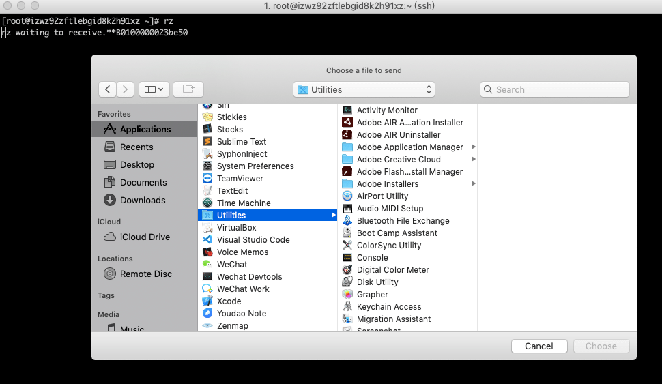This screenshot has width=662, height=384.
Task: Click the Digital Color Meter icon
Action: [x=347, y=269]
